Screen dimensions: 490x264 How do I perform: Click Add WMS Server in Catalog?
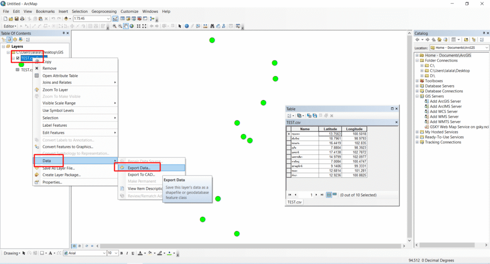tap(445, 117)
